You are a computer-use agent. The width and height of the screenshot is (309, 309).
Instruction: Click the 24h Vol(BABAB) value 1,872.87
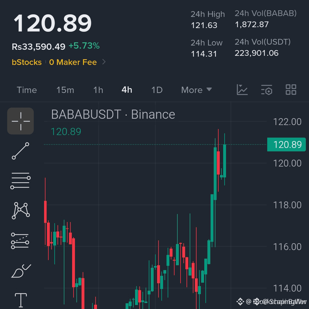click(x=252, y=24)
